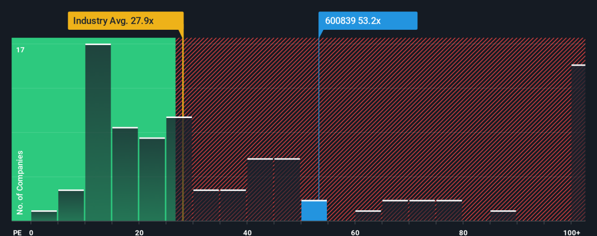
Task: Click the 25-30 PE histogram bar
Action: pos(179,169)
